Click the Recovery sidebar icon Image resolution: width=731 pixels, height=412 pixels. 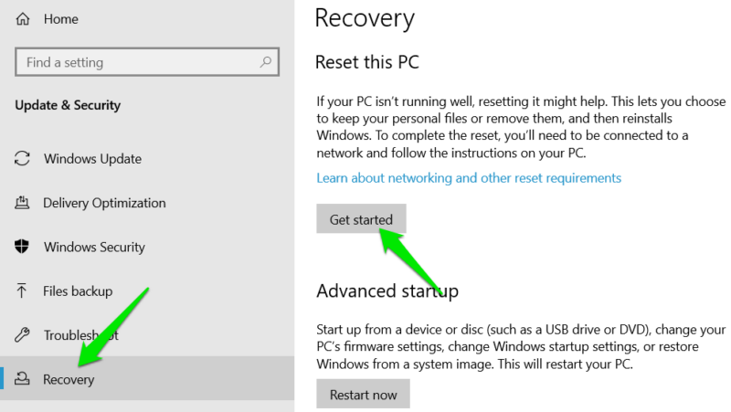[23, 379]
